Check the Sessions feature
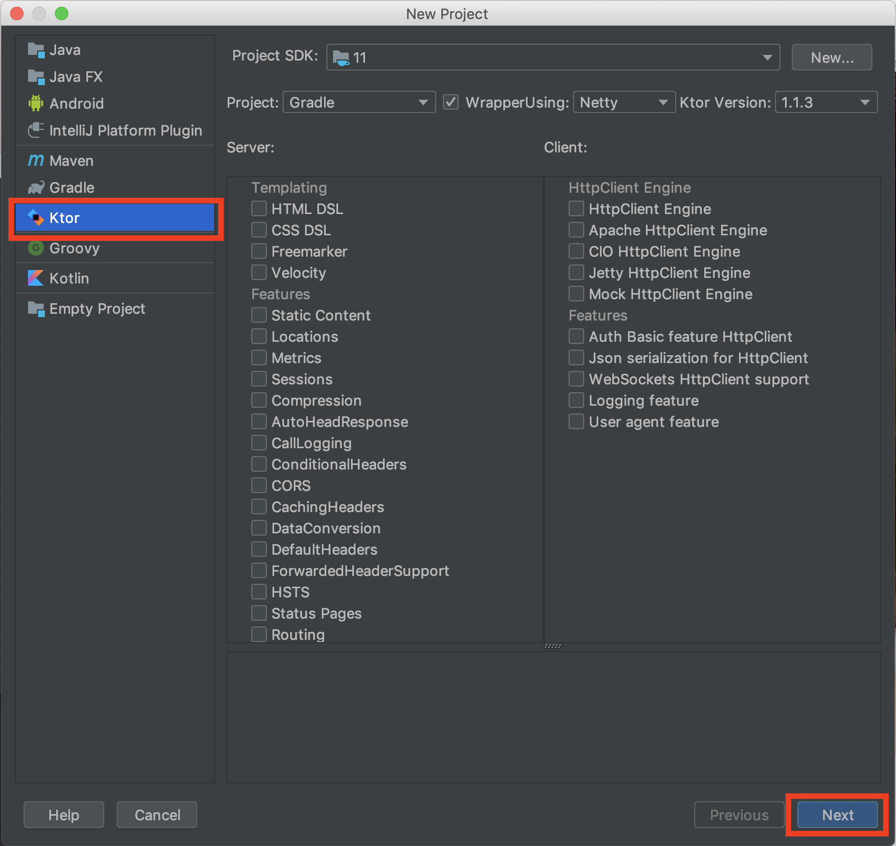This screenshot has width=896, height=846. tap(259, 379)
